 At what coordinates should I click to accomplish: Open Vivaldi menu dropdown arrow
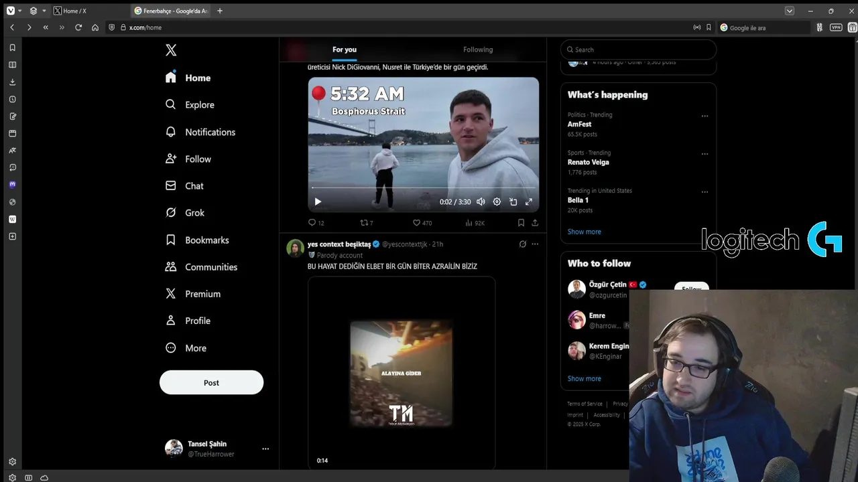pyautogui.click(x=20, y=11)
